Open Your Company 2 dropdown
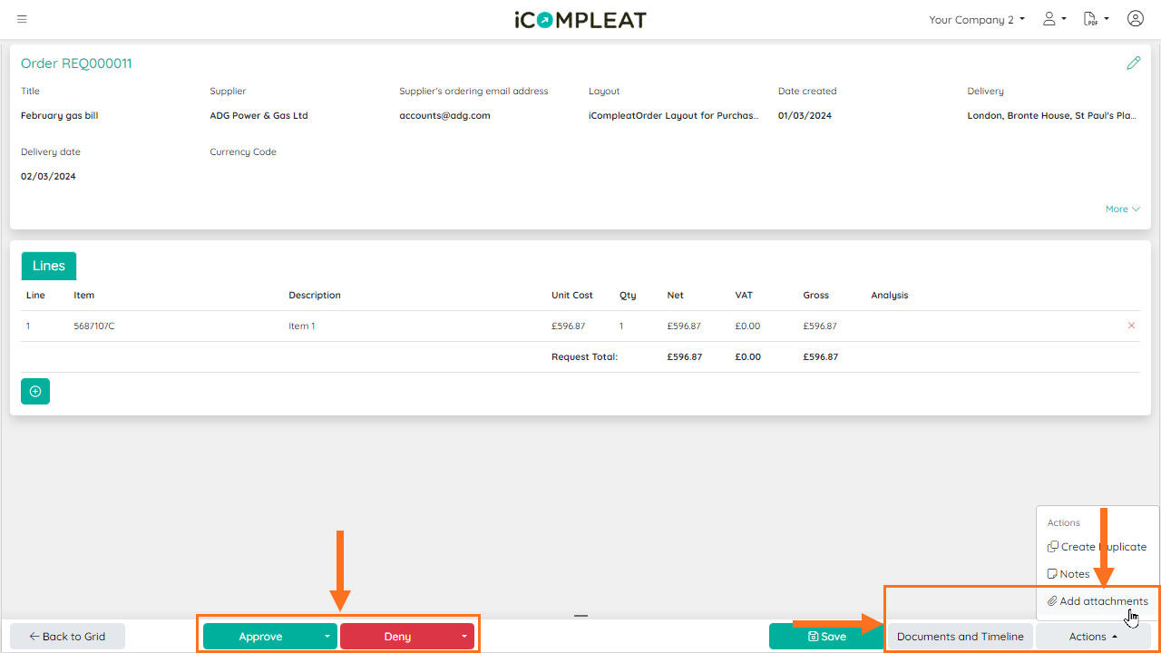The width and height of the screenshot is (1161, 653). click(977, 19)
